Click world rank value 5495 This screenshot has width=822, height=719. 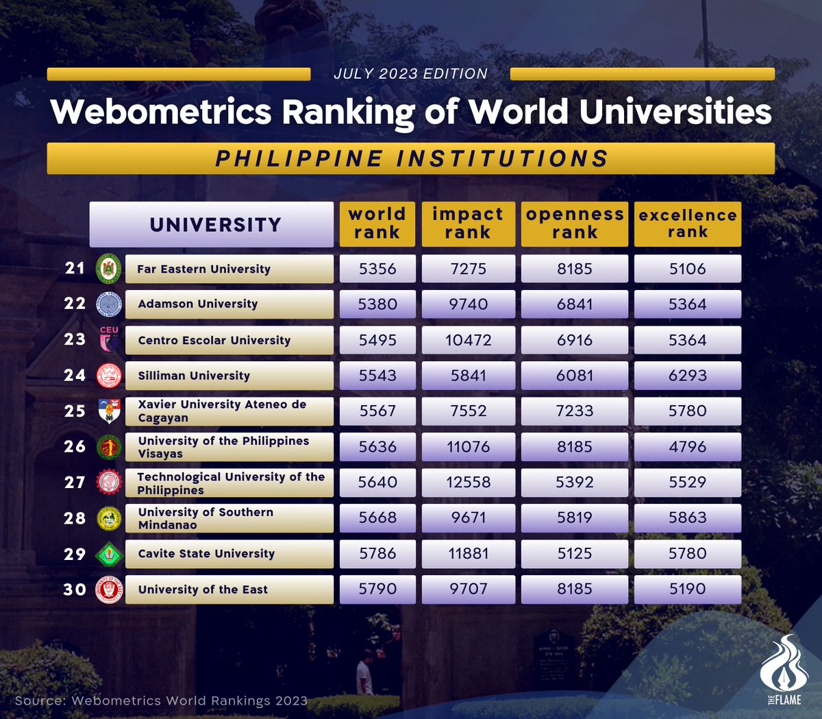pyautogui.click(x=377, y=340)
